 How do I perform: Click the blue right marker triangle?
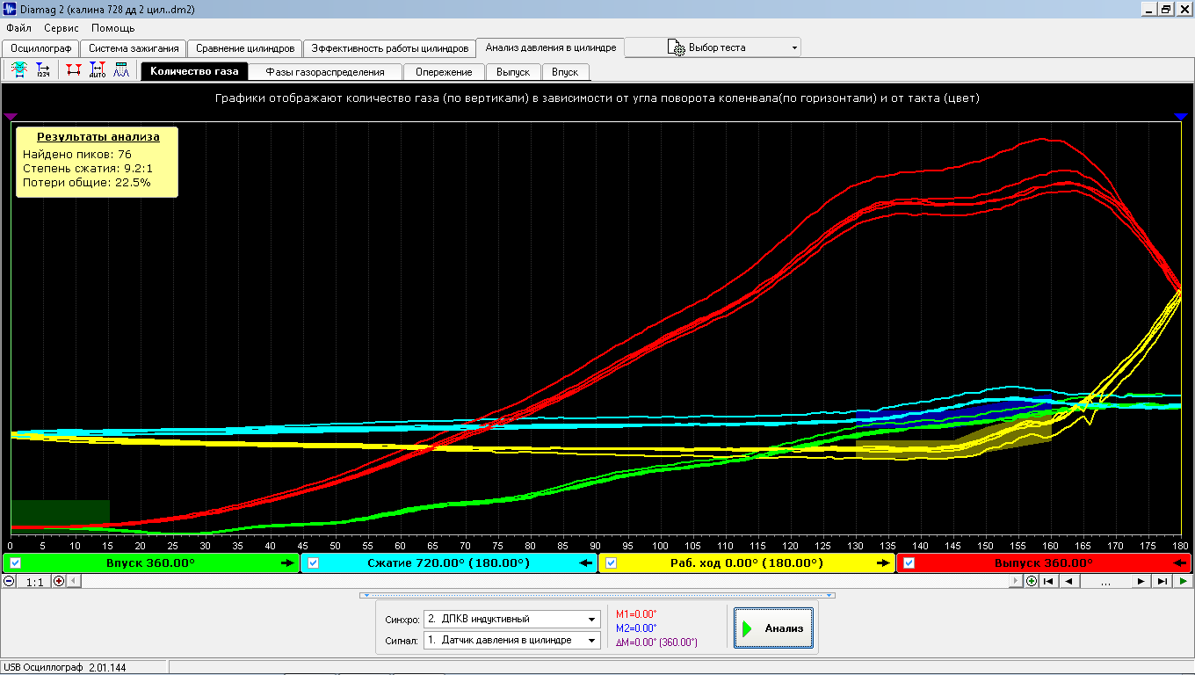click(1182, 116)
